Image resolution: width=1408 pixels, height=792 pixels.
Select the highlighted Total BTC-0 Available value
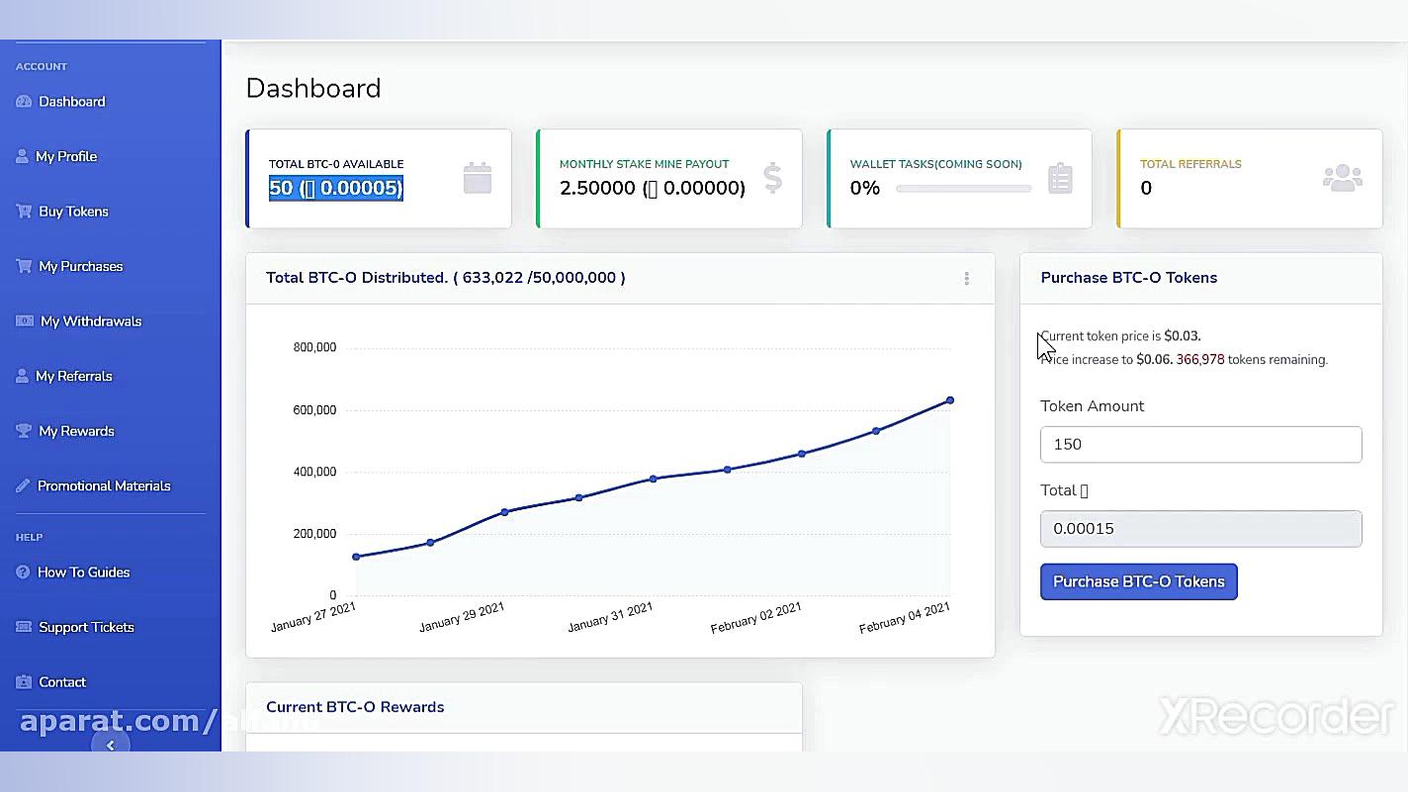coord(335,186)
